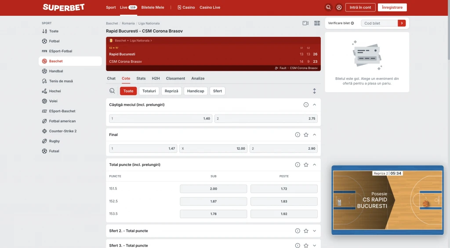Click the Înregistrare button
450x248 pixels.
(392, 7)
